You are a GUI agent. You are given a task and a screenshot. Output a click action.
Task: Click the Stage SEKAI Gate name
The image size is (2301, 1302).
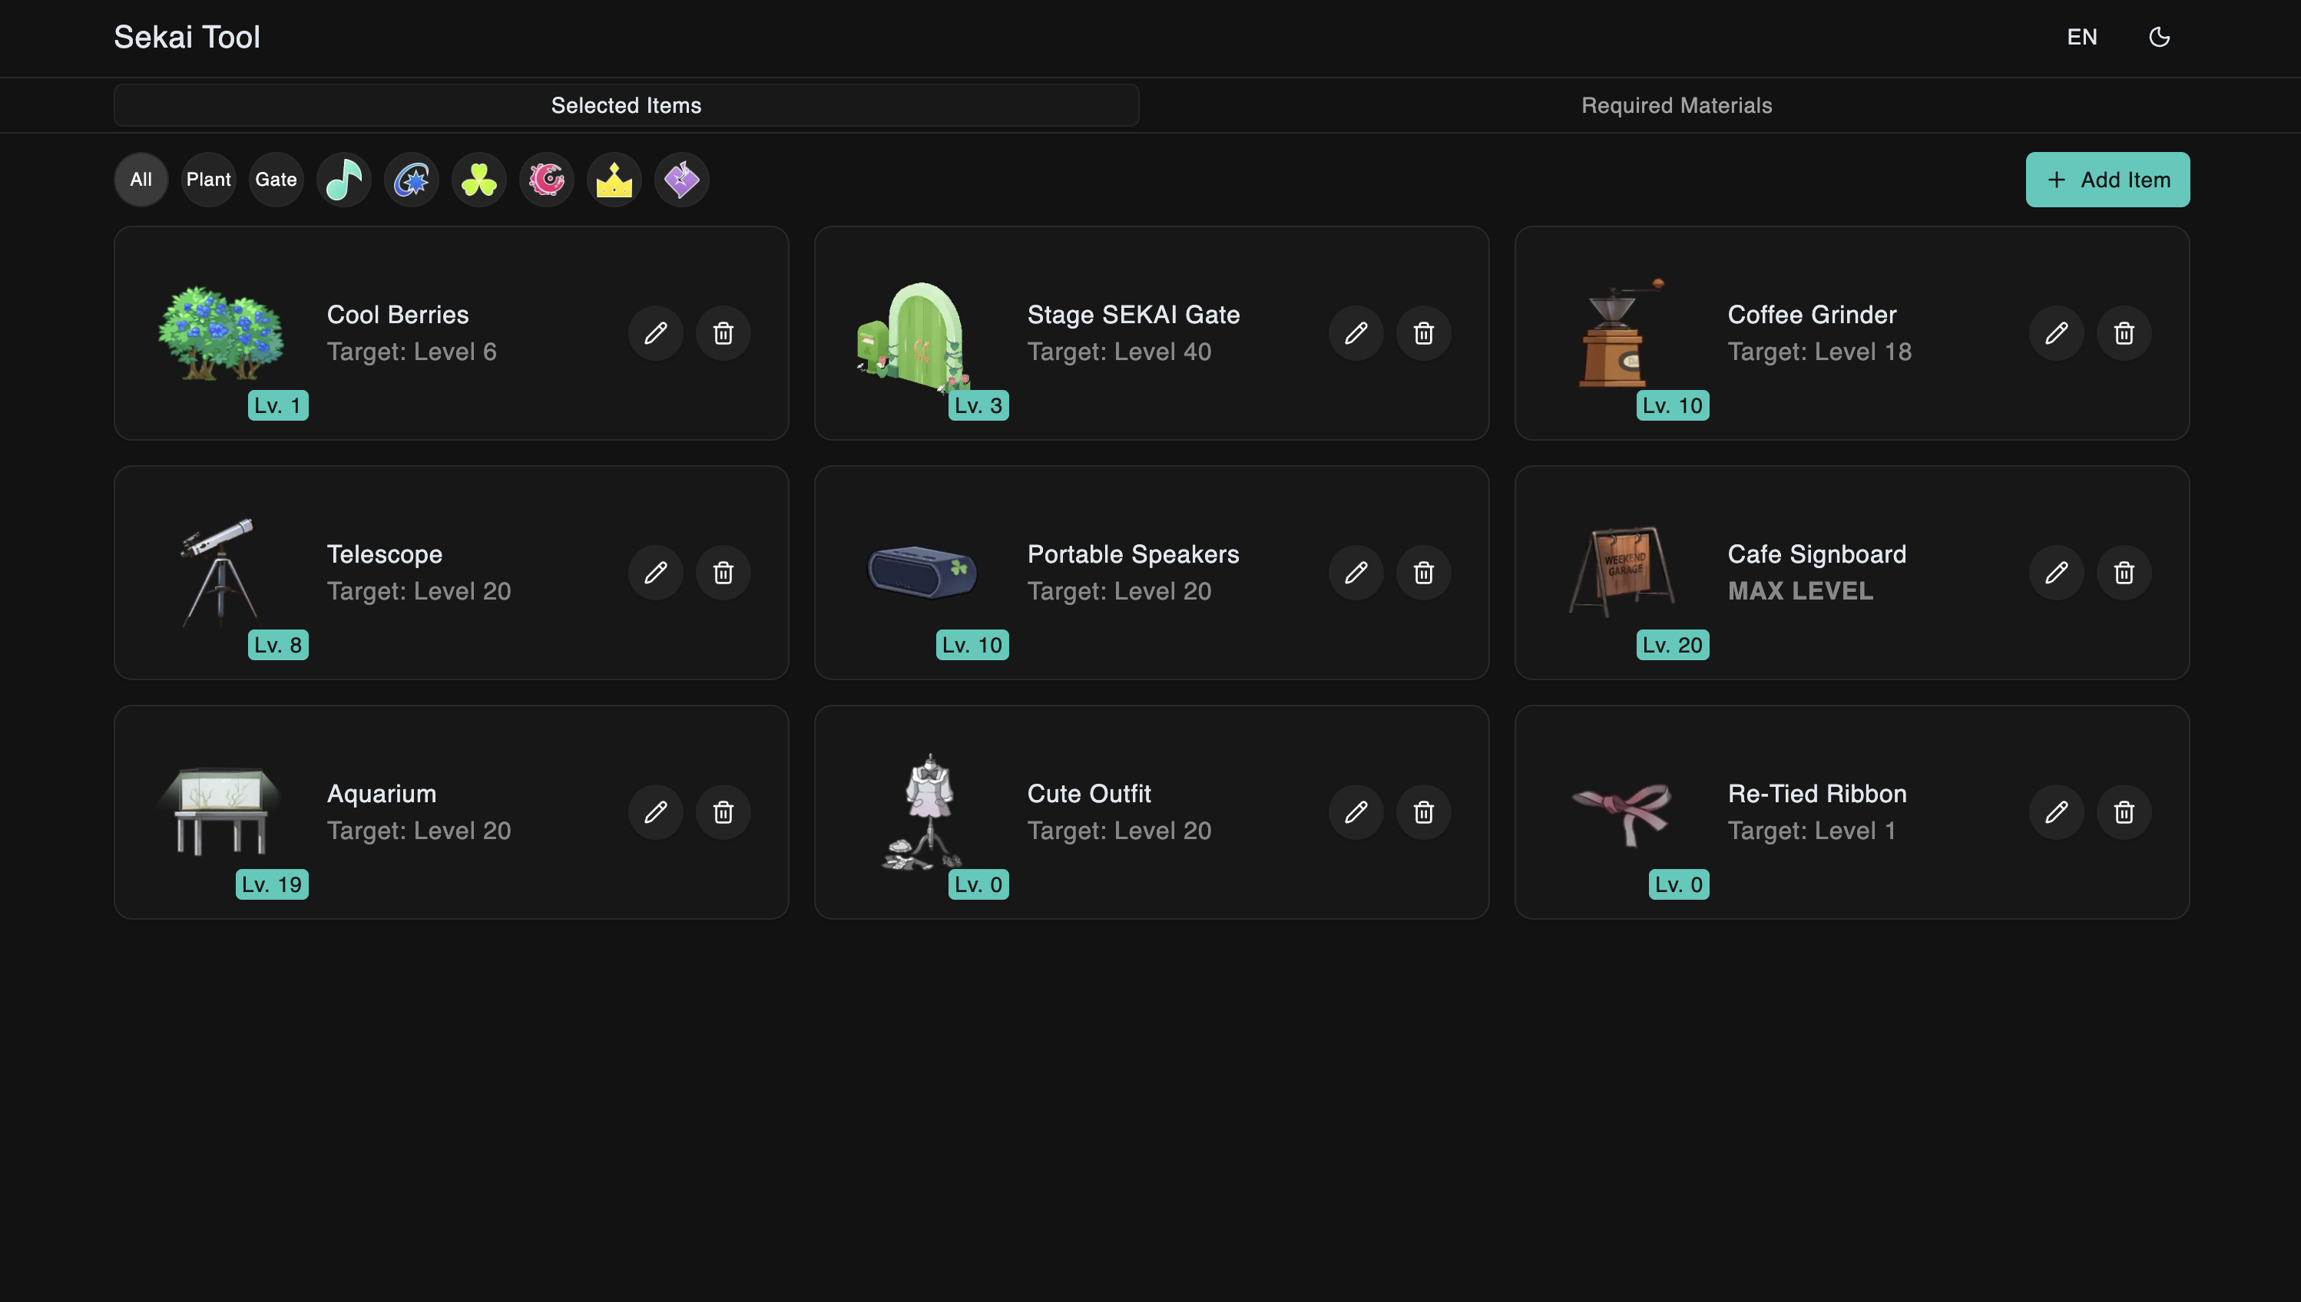(x=1134, y=315)
